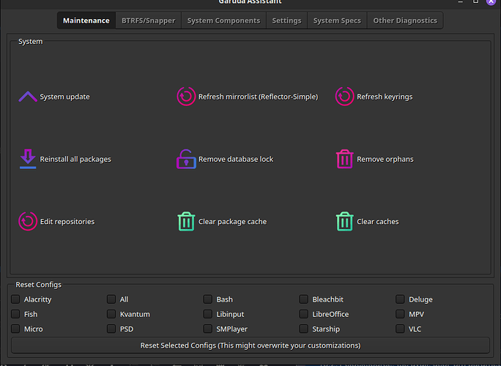Click the Clear caches trash icon
The width and height of the screenshot is (501, 366).
pos(344,221)
